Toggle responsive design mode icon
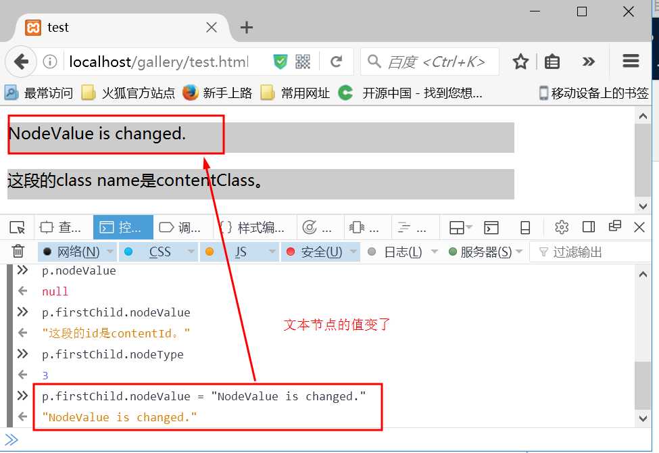659x453 pixels. coord(525,228)
